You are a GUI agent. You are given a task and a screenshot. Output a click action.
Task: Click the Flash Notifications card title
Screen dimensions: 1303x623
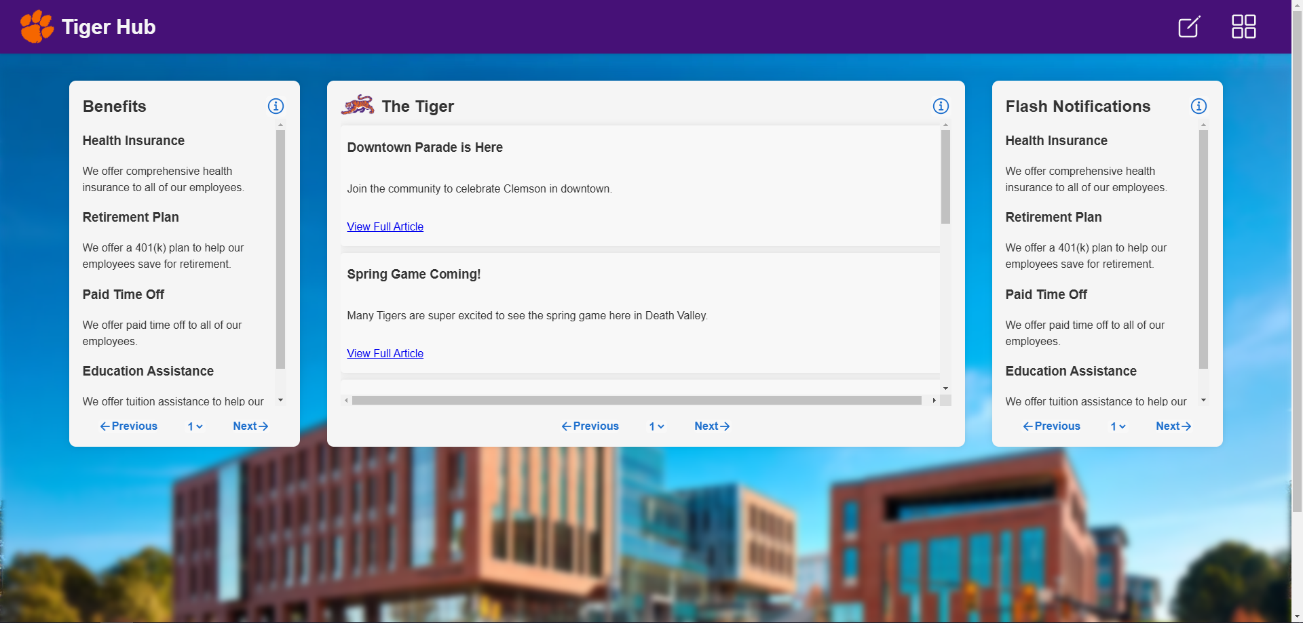click(x=1078, y=106)
